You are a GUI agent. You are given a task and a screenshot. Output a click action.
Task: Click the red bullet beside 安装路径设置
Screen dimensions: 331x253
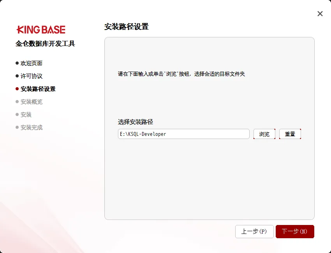pyautogui.click(x=16, y=89)
